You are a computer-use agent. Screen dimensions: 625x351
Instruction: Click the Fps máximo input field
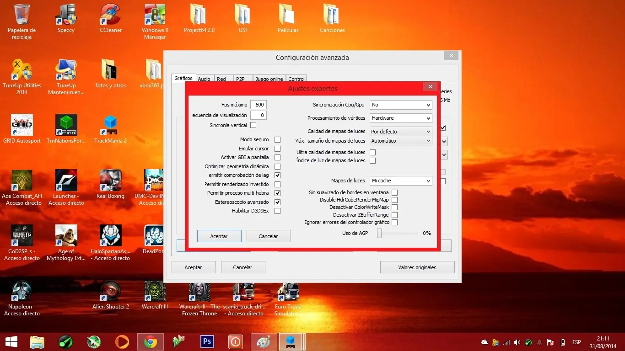click(x=259, y=105)
